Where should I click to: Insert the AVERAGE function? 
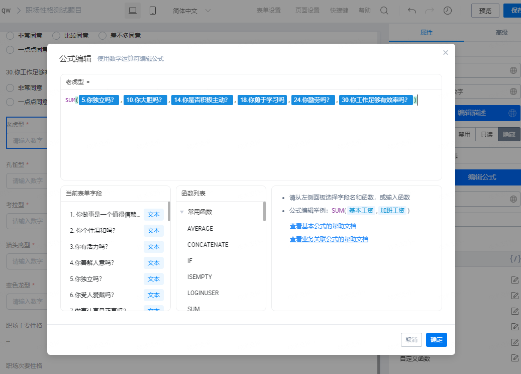pyautogui.click(x=200, y=229)
